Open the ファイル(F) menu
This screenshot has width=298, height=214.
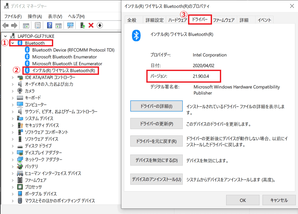tap(13, 16)
